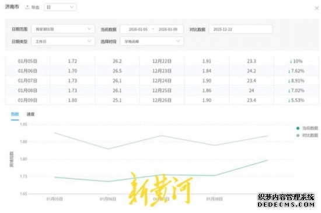Toggle the 对比数据 legend series
321x213 pixels.
pyautogui.click(x=307, y=135)
